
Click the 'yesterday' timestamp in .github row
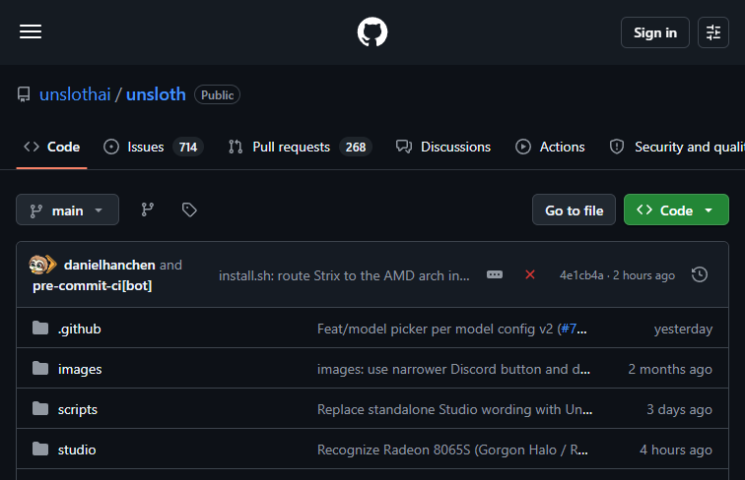tap(683, 329)
